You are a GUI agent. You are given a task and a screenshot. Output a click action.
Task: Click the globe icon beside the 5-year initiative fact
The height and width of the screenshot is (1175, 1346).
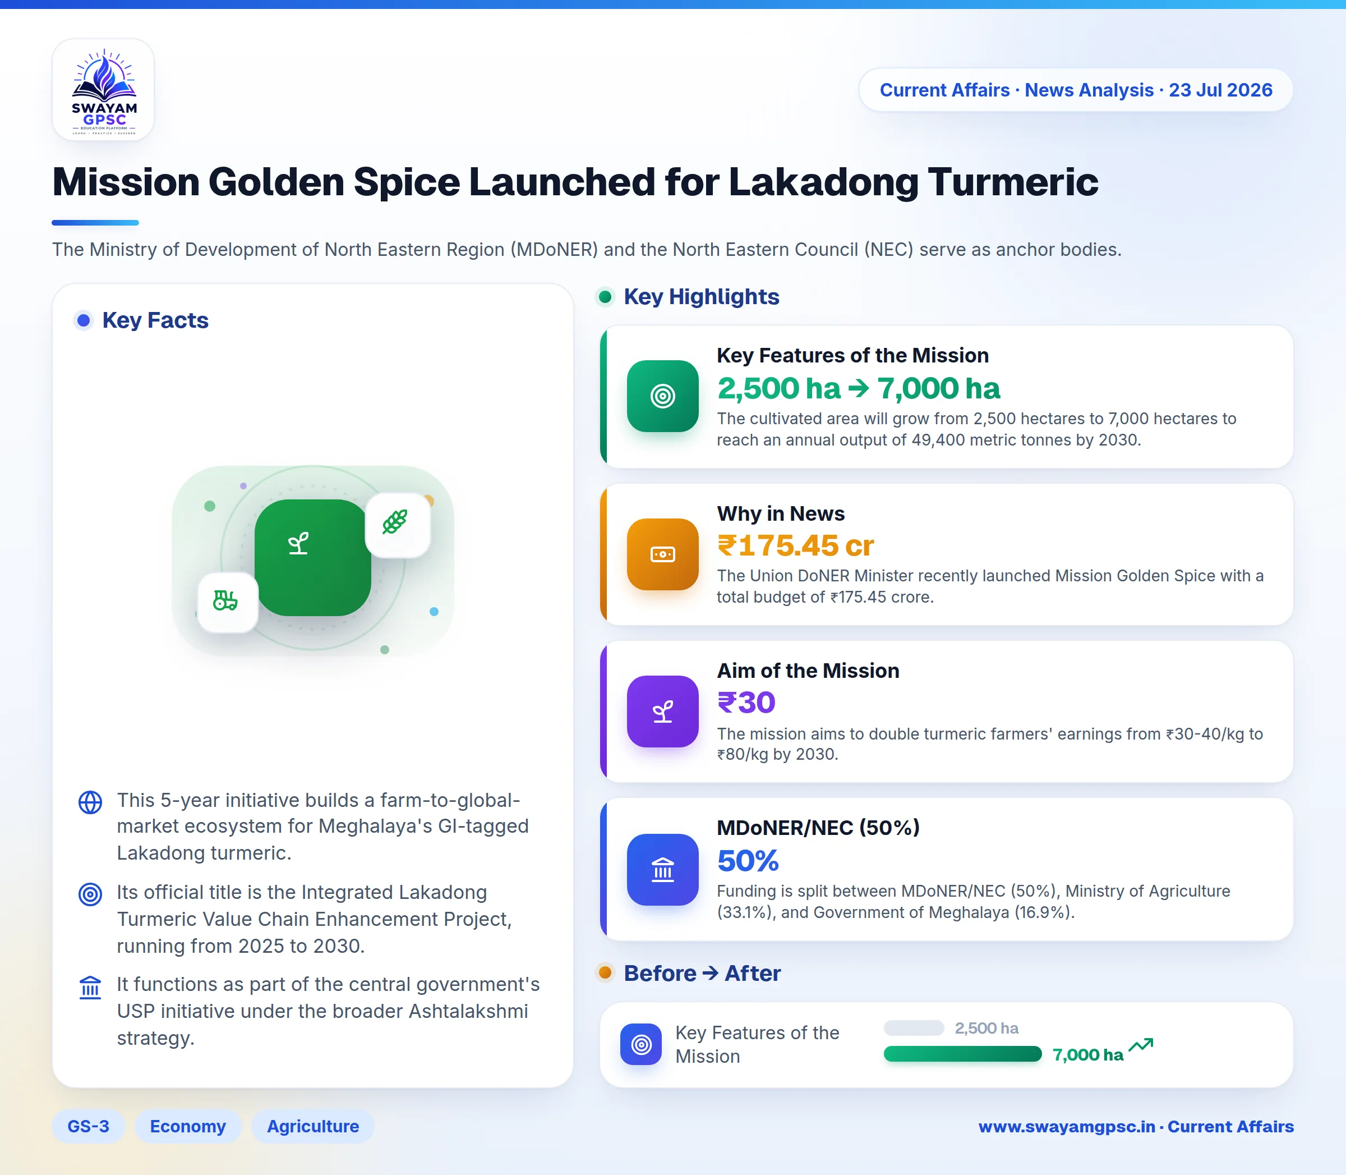90,802
